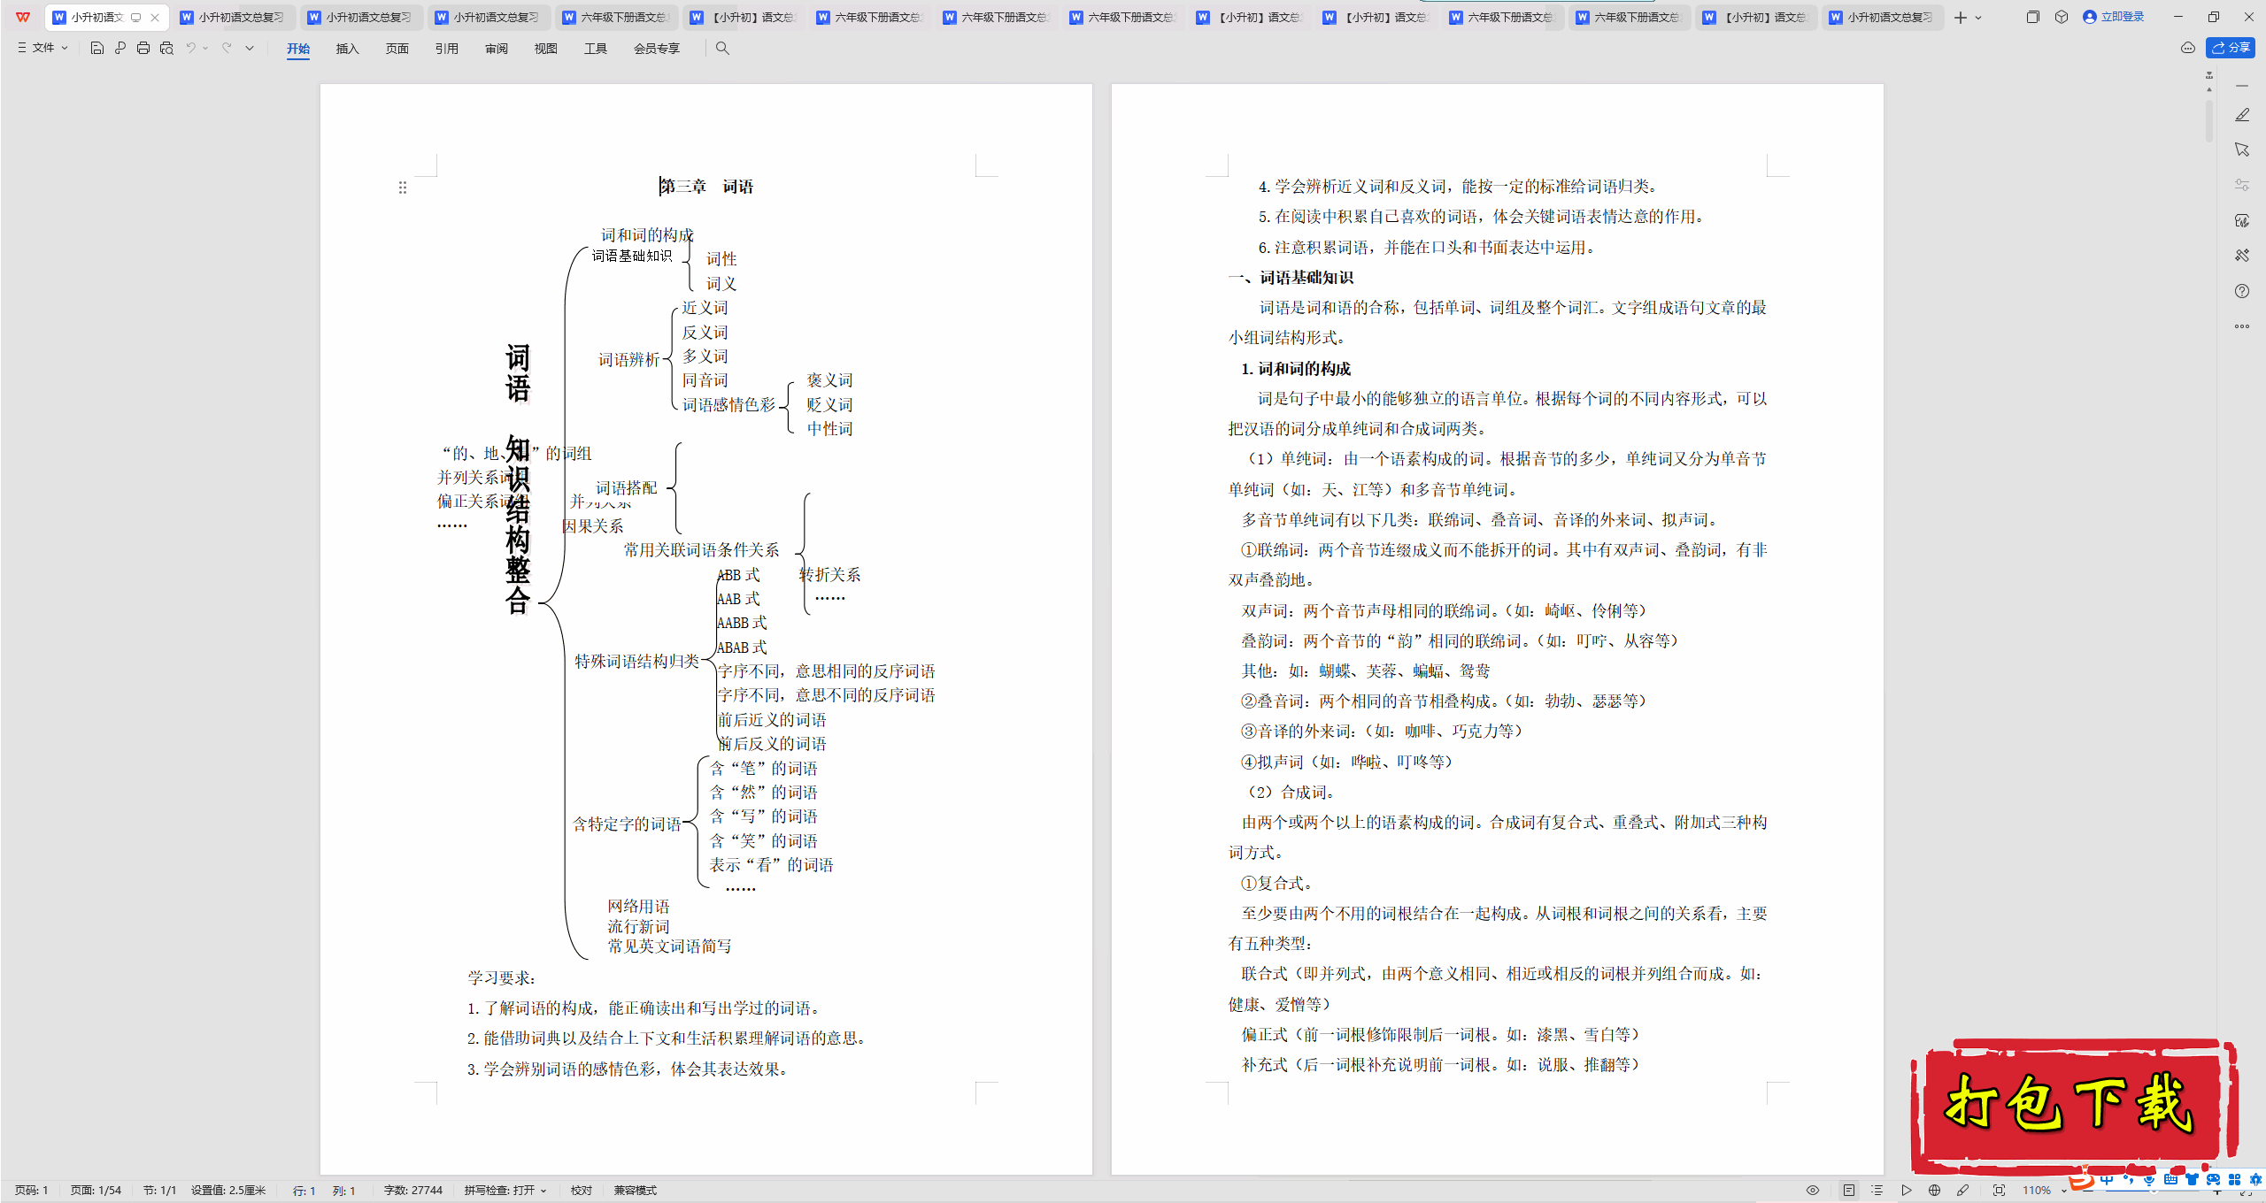Viewport: 2266px width, 1203px height.
Task: Open the 工具 ribbon tab
Action: tap(595, 49)
